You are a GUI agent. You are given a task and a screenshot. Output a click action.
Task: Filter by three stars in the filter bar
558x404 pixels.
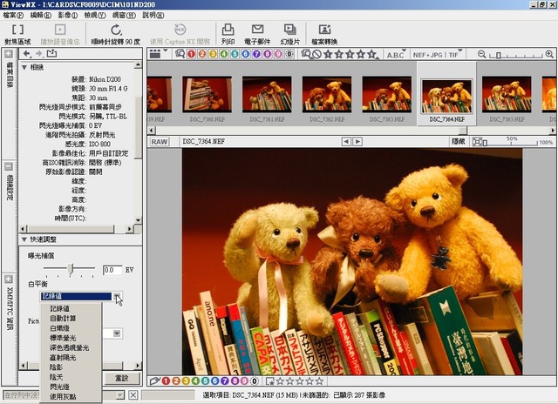pyautogui.click(x=350, y=54)
